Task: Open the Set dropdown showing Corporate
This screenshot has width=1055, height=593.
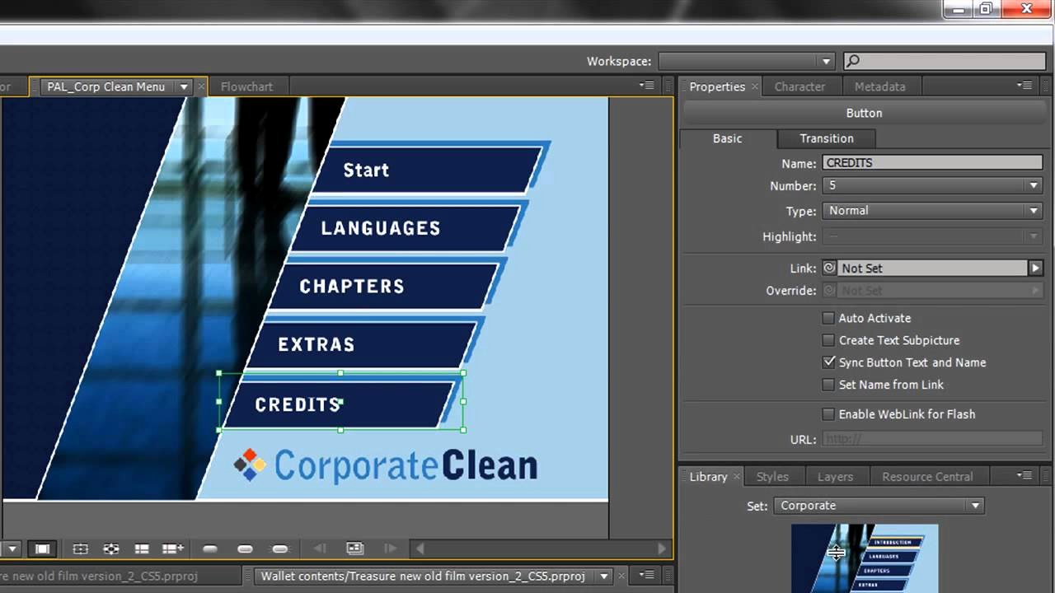Action: click(x=975, y=505)
